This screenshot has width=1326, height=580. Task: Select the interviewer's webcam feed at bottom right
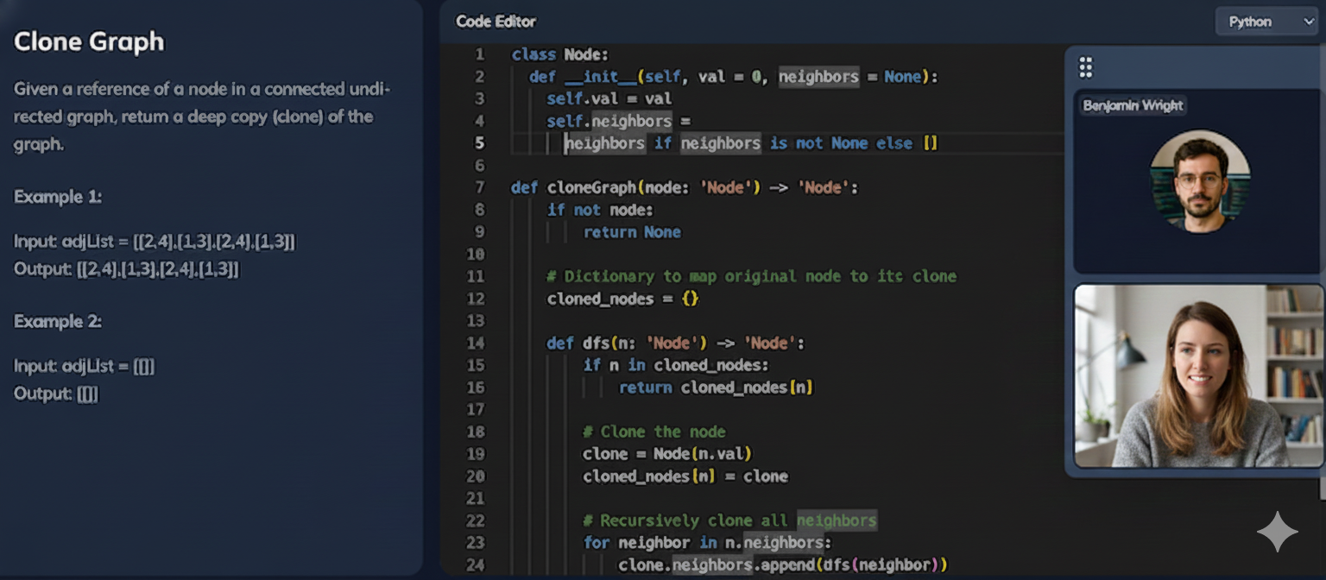pyautogui.click(x=1197, y=375)
